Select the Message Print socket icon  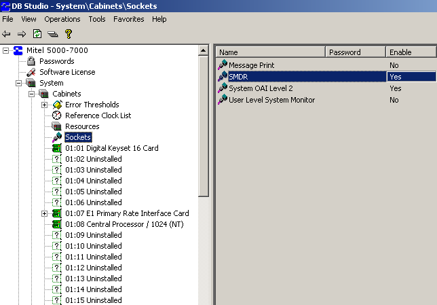coord(222,65)
